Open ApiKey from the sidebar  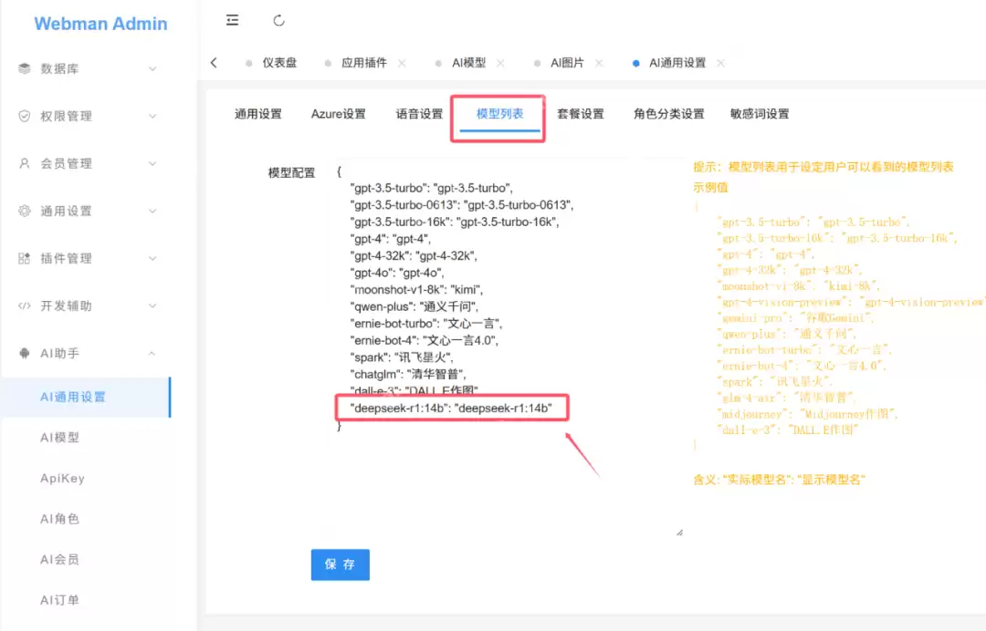[x=63, y=477]
